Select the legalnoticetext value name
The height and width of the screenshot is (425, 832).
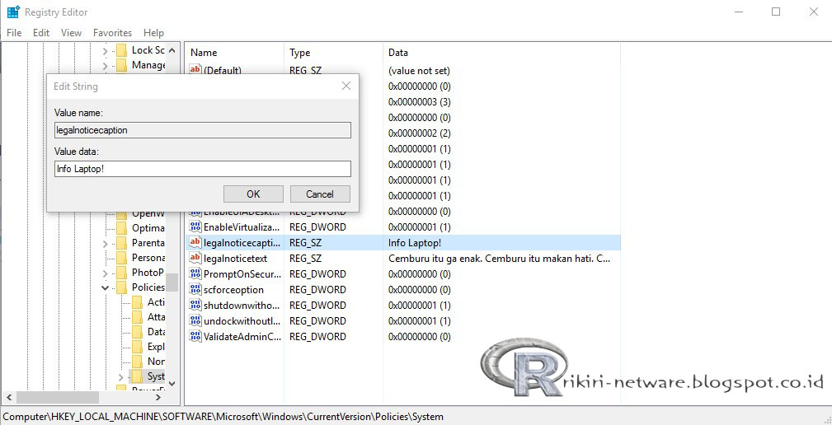point(236,258)
